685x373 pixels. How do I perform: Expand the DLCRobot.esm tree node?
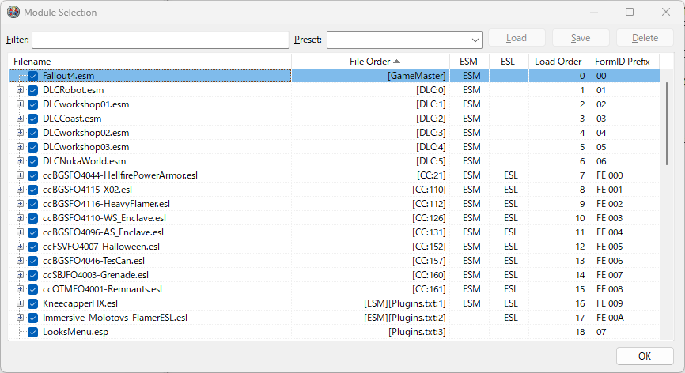20,90
